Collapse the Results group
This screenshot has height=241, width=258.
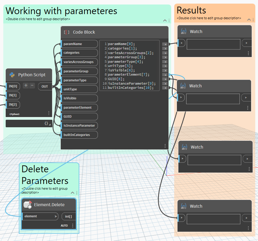tap(249, 20)
